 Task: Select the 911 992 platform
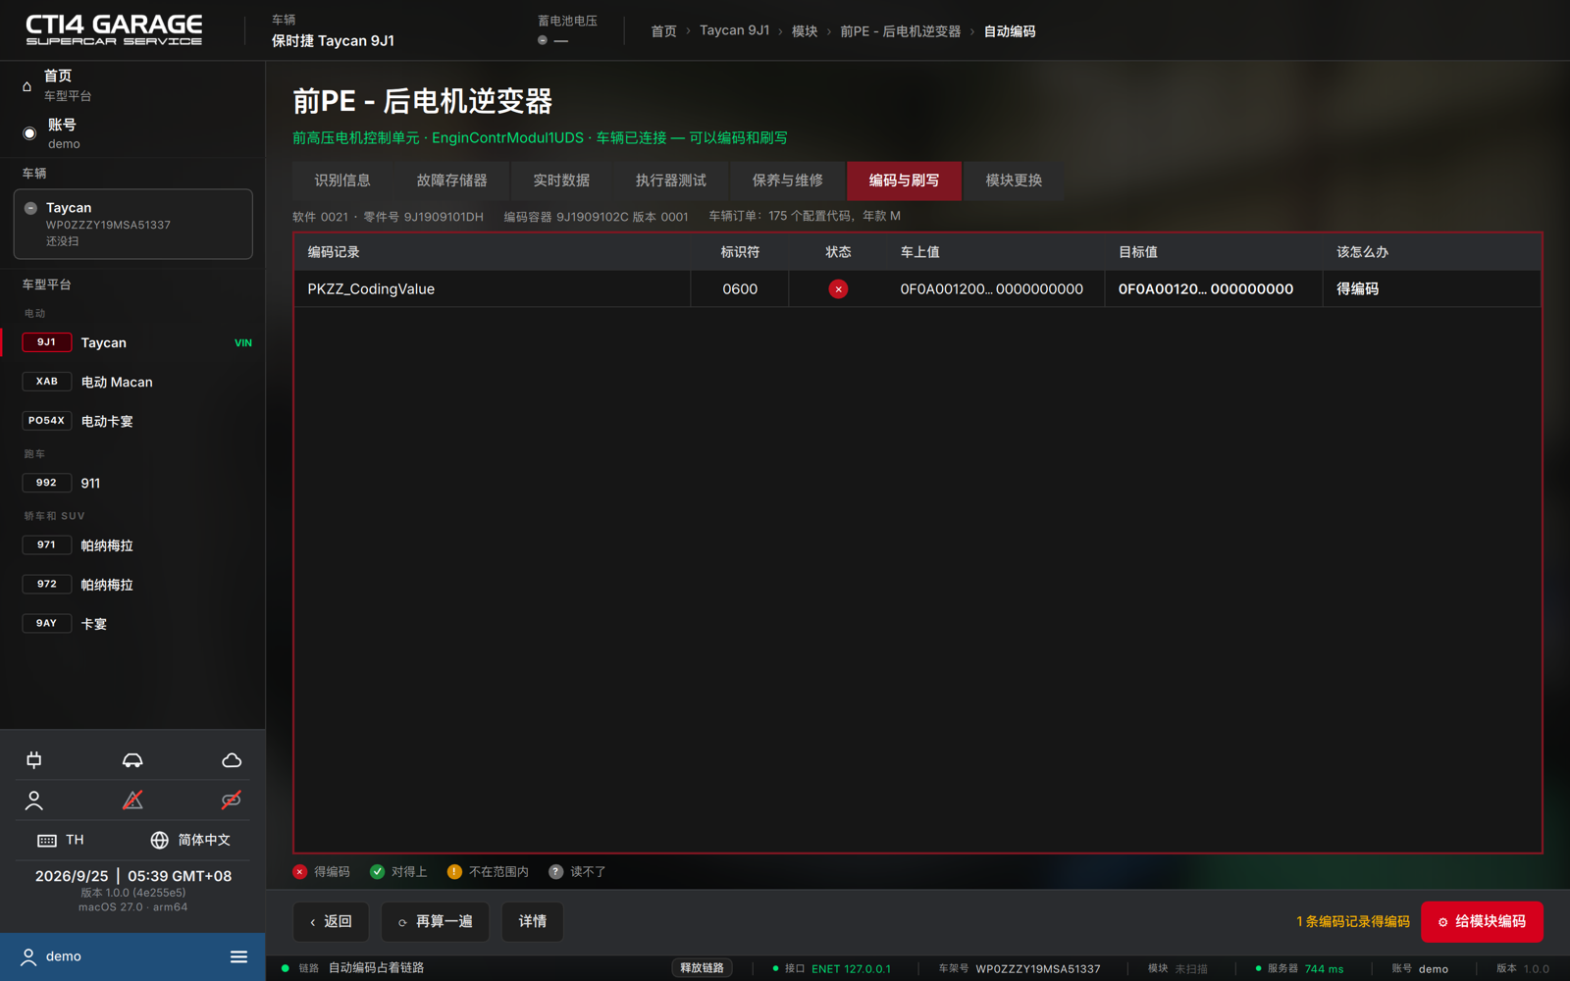pos(132,483)
